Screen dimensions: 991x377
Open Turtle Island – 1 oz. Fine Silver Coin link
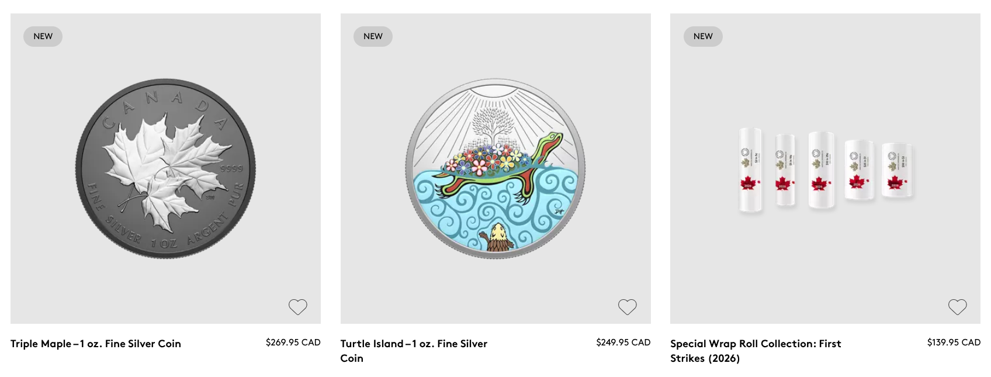click(414, 351)
